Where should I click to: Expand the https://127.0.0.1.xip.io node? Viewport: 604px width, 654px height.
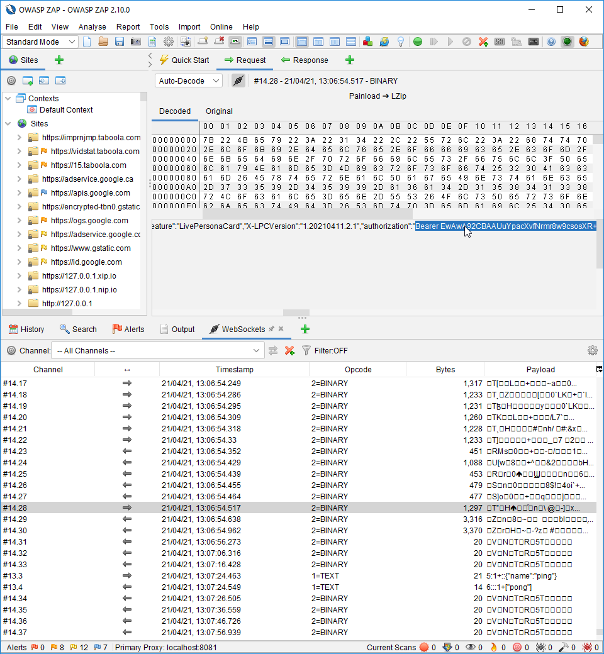[x=20, y=275]
